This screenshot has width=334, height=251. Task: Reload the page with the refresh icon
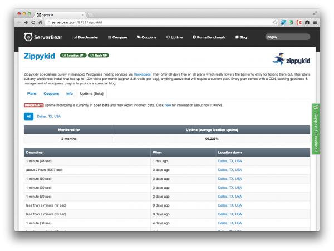[33, 22]
